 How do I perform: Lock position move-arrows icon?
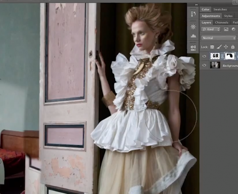point(226,47)
